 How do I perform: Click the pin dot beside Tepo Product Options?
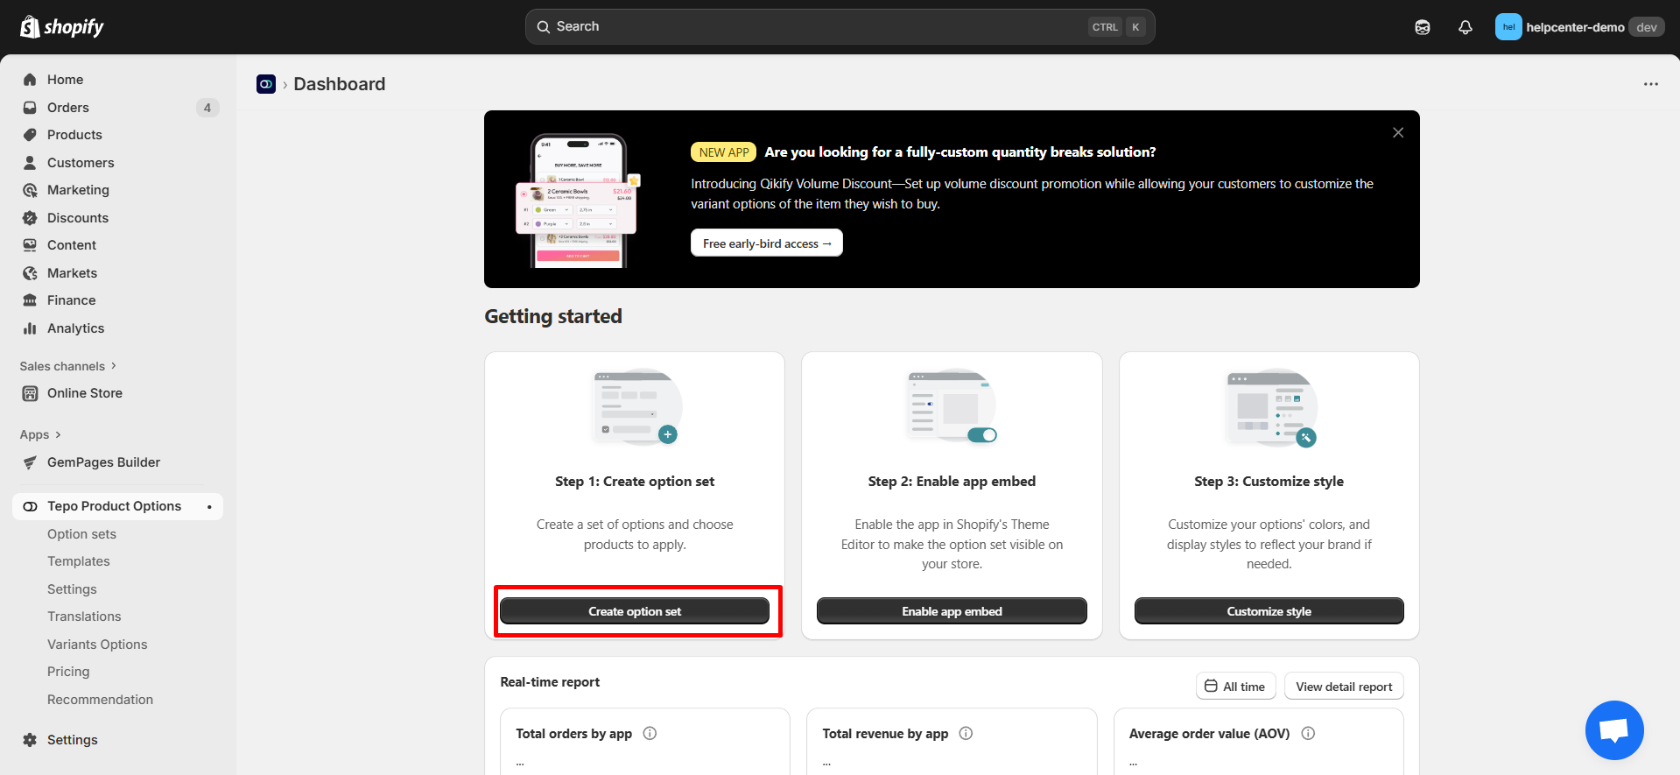pos(209,507)
